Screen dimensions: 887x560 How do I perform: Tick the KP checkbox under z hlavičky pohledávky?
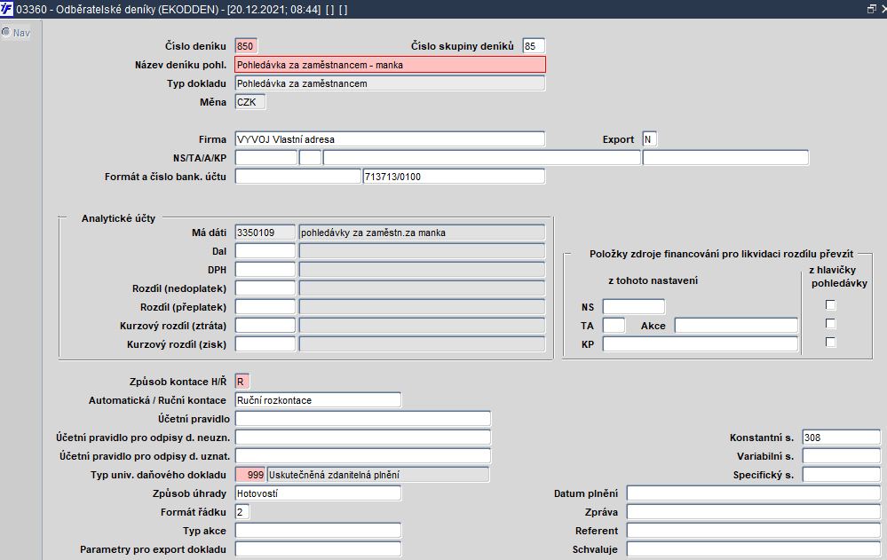click(830, 343)
